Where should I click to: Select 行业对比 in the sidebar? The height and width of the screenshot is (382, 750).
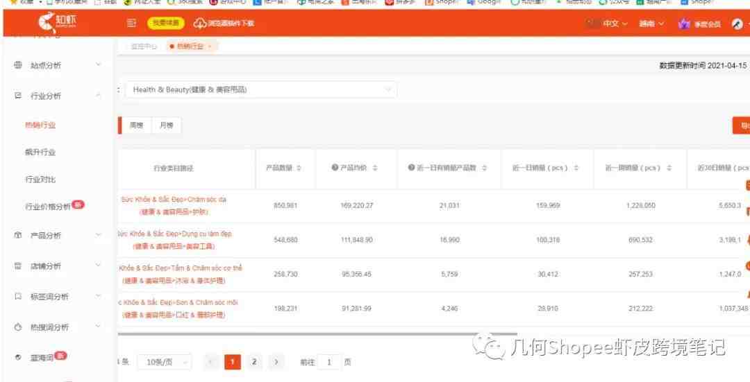(40, 180)
